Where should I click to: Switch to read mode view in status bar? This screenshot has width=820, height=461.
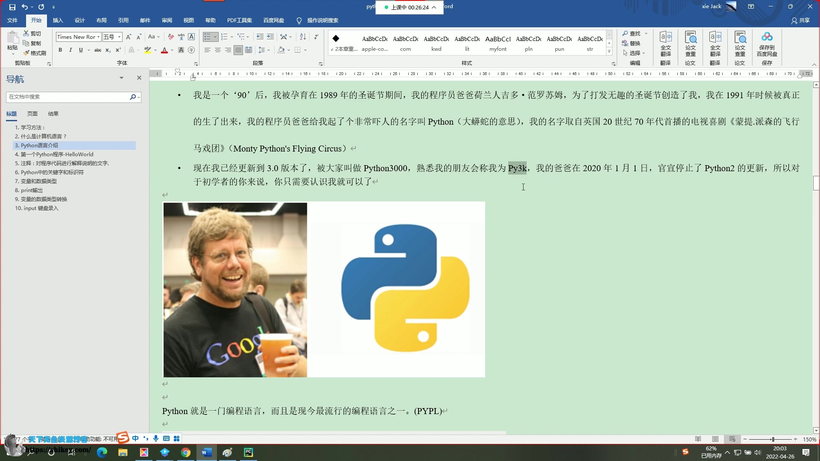[698, 439]
